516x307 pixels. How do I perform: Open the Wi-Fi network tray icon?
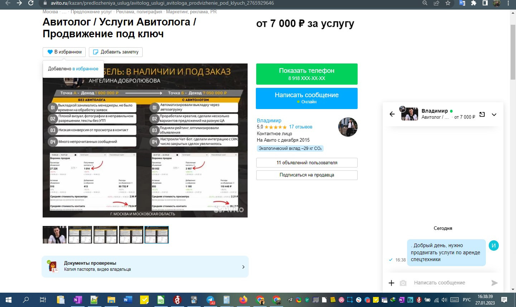tap(436, 300)
